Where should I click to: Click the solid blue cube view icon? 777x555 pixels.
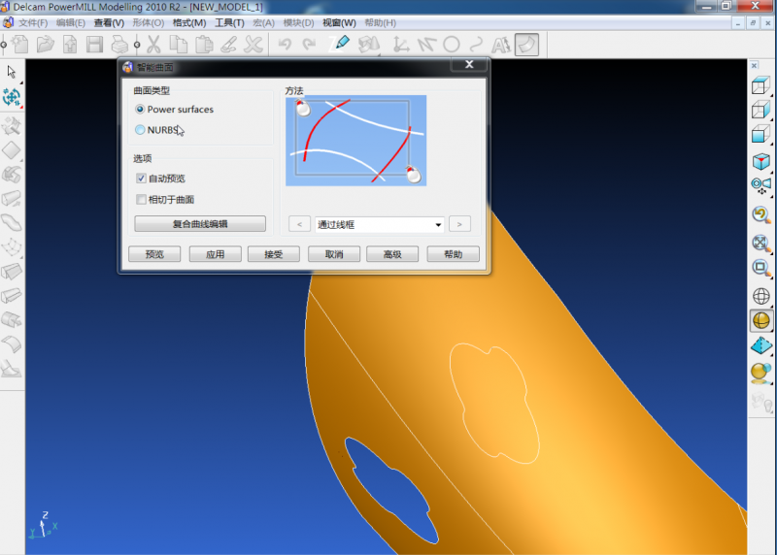[x=760, y=134]
